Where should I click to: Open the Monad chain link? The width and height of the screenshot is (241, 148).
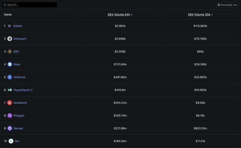coord(18,128)
